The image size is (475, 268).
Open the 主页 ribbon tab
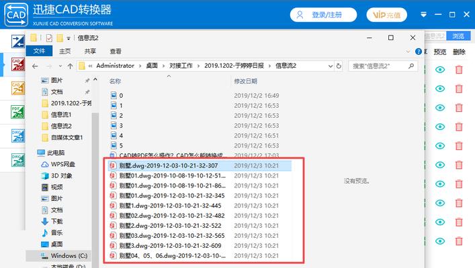click(64, 51)
